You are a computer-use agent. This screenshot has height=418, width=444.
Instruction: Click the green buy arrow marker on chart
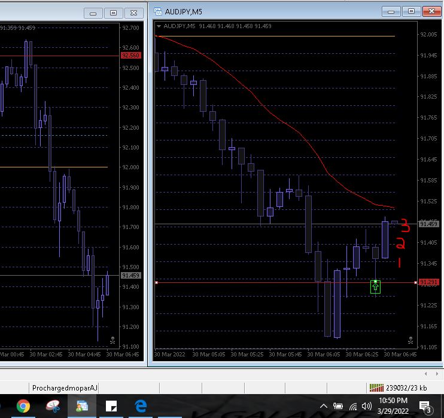375,286
